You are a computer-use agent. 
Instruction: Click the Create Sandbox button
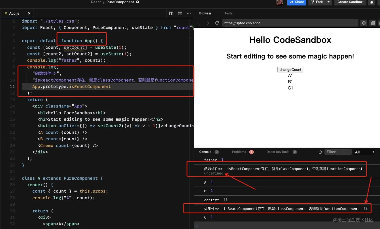coord(350,2)
